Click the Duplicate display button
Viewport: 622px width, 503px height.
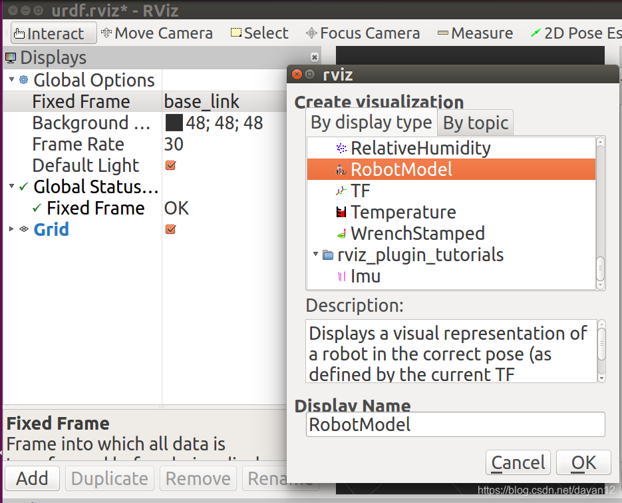click(x=110, y=478)
